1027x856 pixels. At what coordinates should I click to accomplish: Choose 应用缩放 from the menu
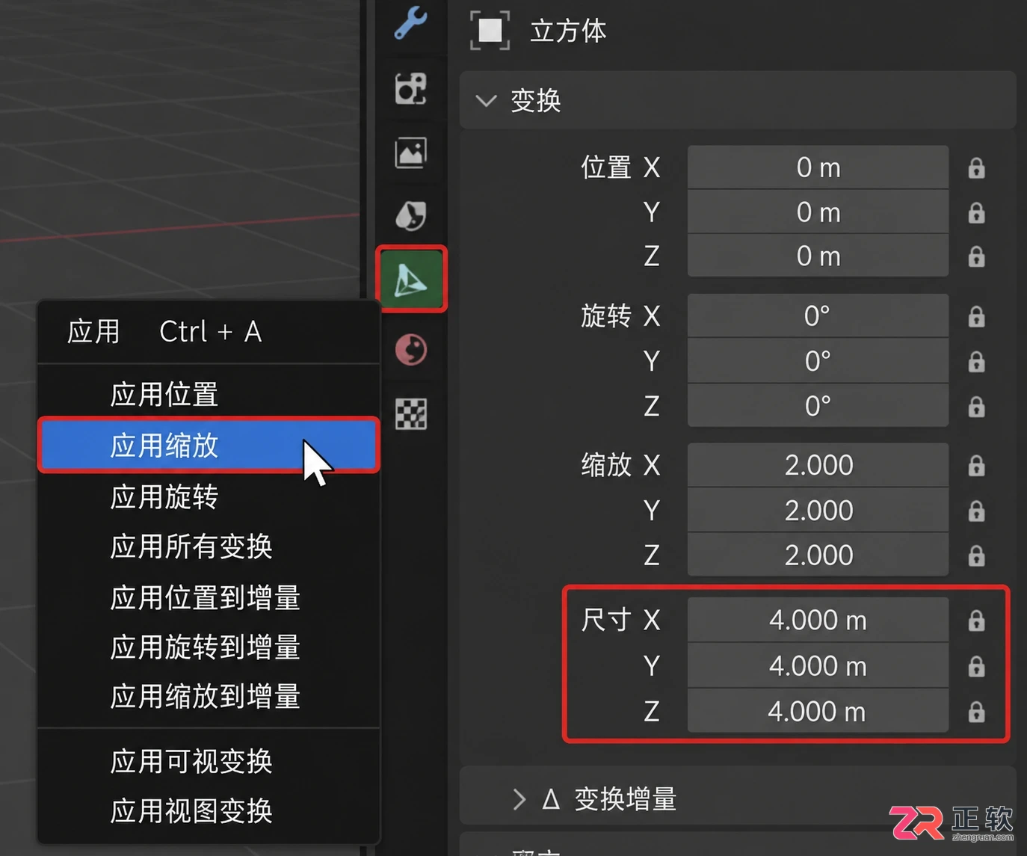[209, 446]
